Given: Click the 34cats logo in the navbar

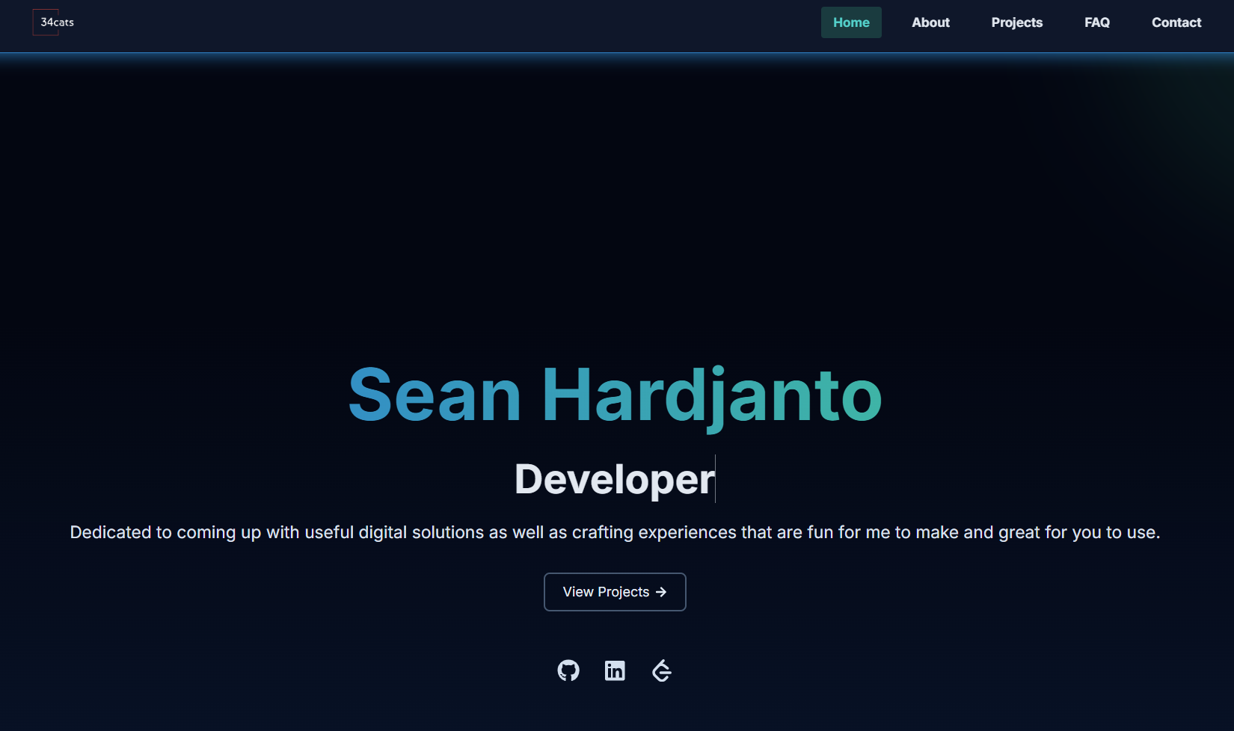Looking at the screenshot, I should [56, 22].
